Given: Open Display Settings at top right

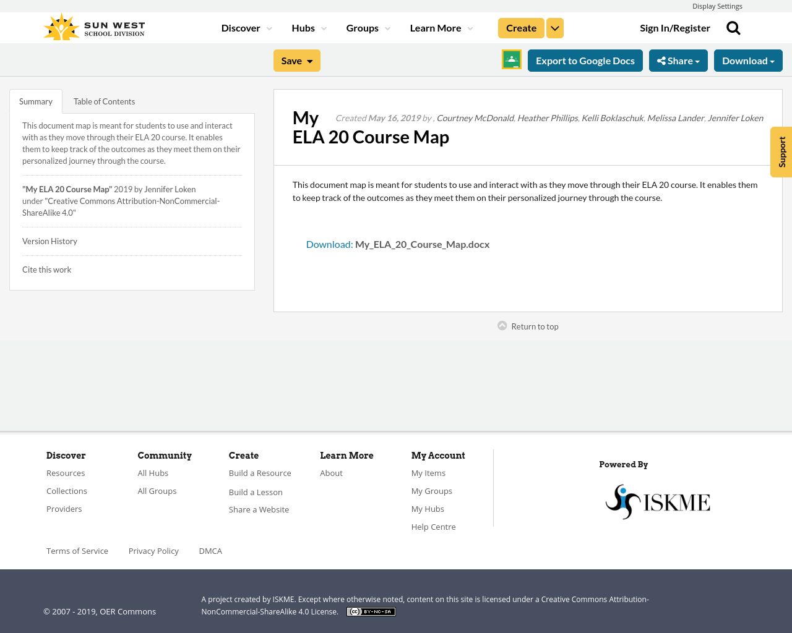Looking at the screenshot, I should click(x=717, y=5).
